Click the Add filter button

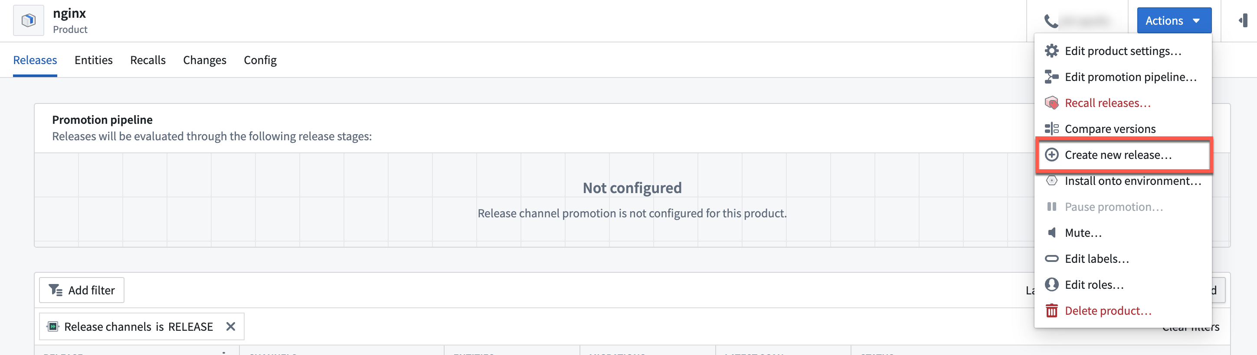pos(82,290)
